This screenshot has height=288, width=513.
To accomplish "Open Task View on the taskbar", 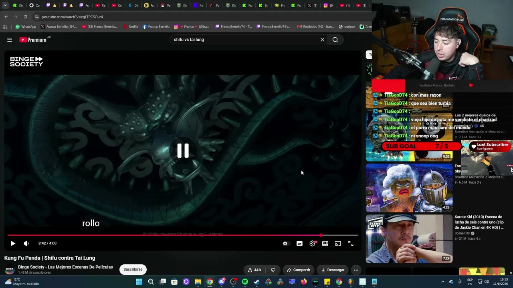I will [x=163, y=282].
